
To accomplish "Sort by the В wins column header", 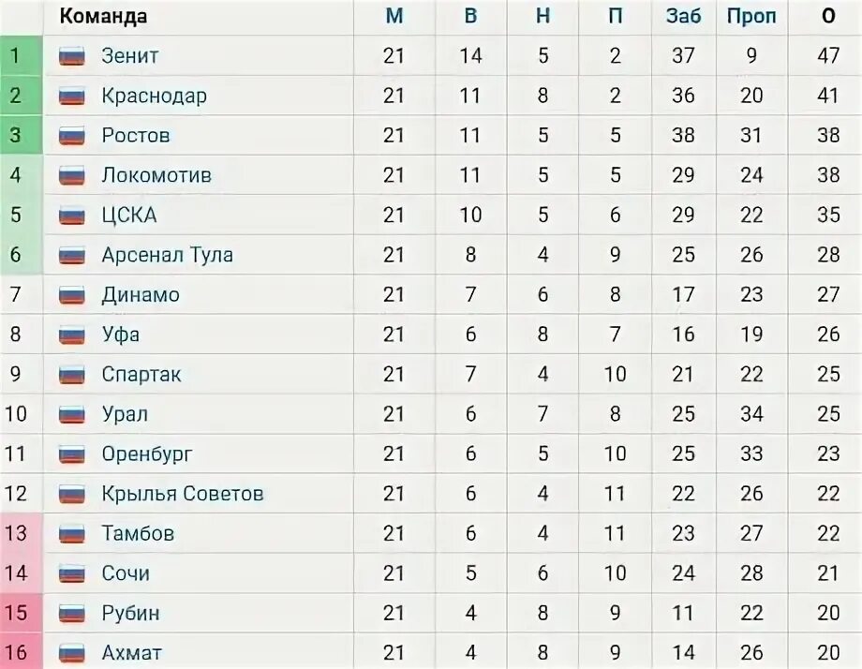I will pos(470,16).
